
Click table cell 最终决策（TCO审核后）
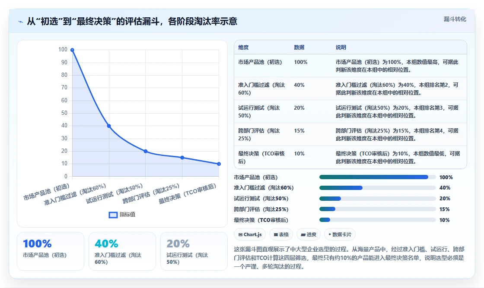[261, 157]
